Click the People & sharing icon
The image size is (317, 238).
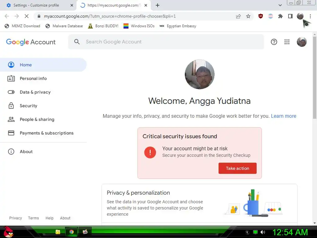[11, 119]
